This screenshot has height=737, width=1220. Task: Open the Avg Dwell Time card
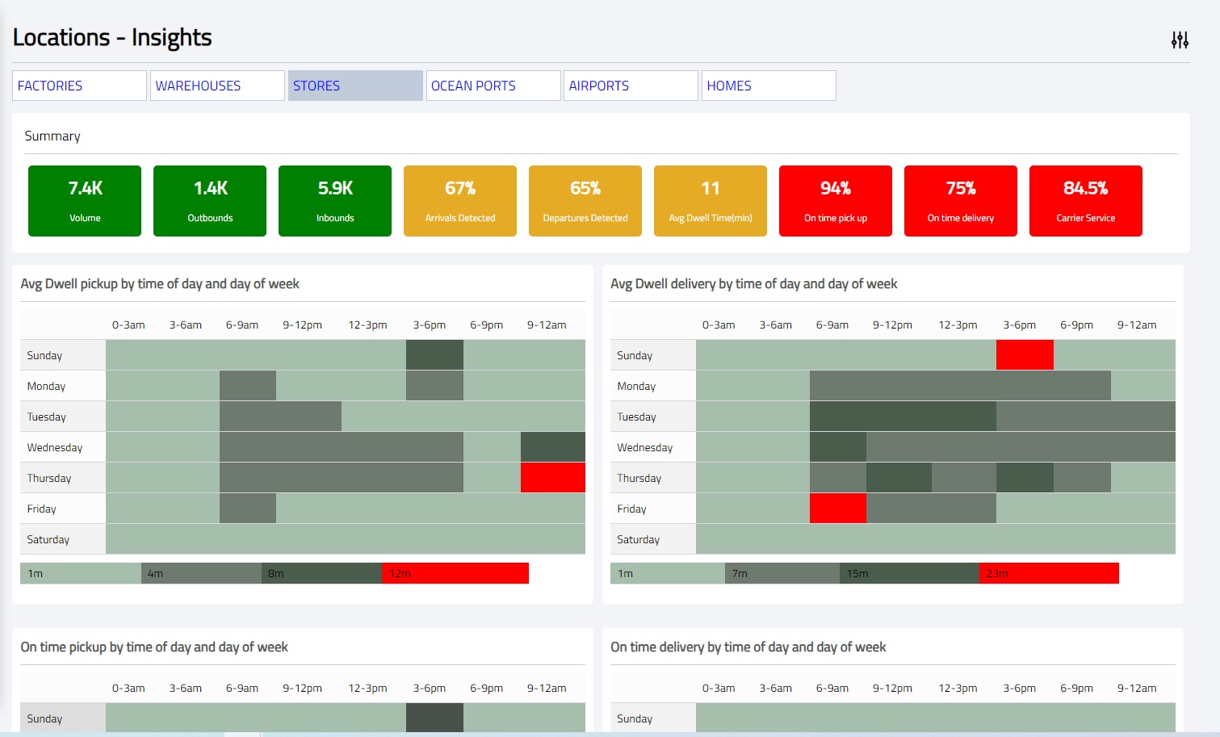pos(711,201)
